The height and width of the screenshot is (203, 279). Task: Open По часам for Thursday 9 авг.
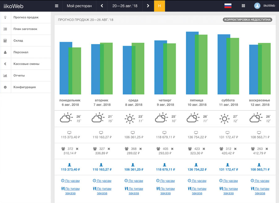pos(166,181)
